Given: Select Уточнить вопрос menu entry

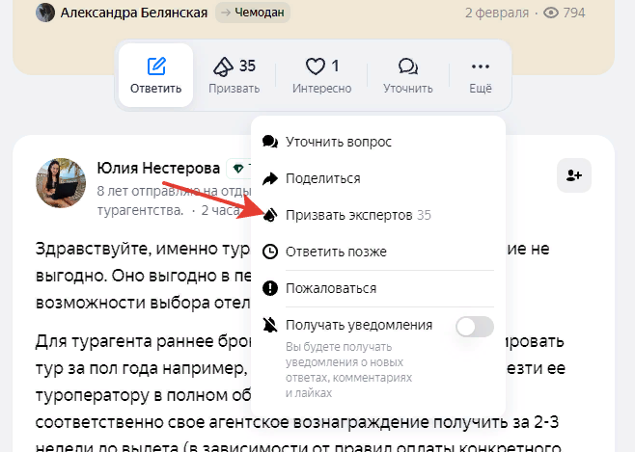Looking at the screenshot, I should pos(378,142).
